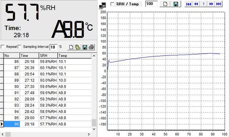
Task: Click the 59.8%RH cell
Action: (48, 62)
